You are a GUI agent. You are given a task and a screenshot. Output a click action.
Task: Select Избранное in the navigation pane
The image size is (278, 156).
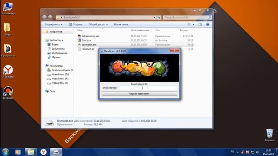pos(56,32)
